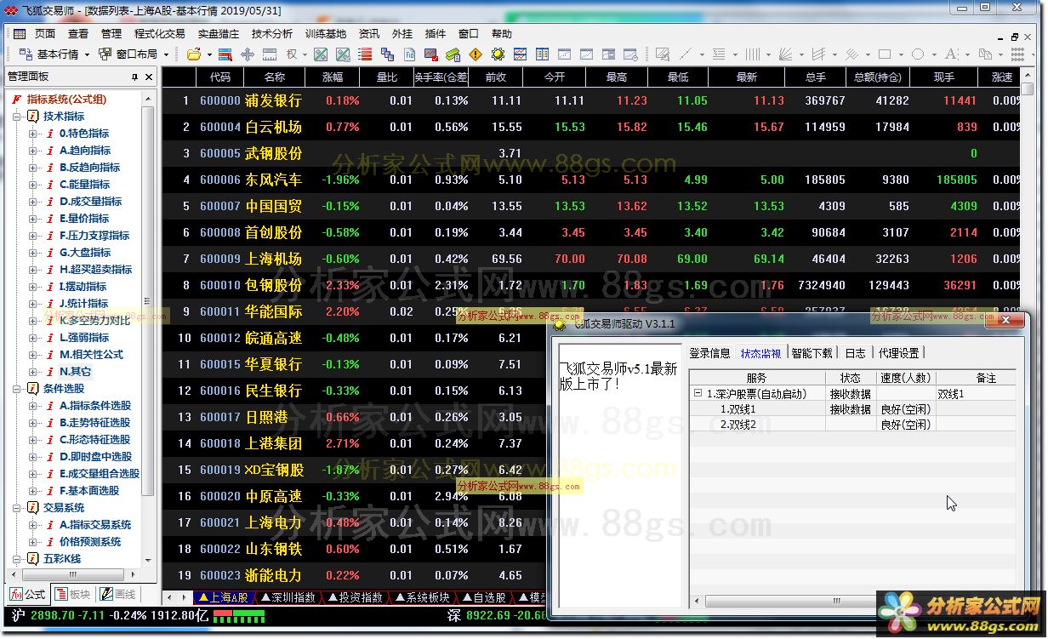Click the ruler measurement toolbar icon
Viewport: 1048px width, 639px height.
270,54
